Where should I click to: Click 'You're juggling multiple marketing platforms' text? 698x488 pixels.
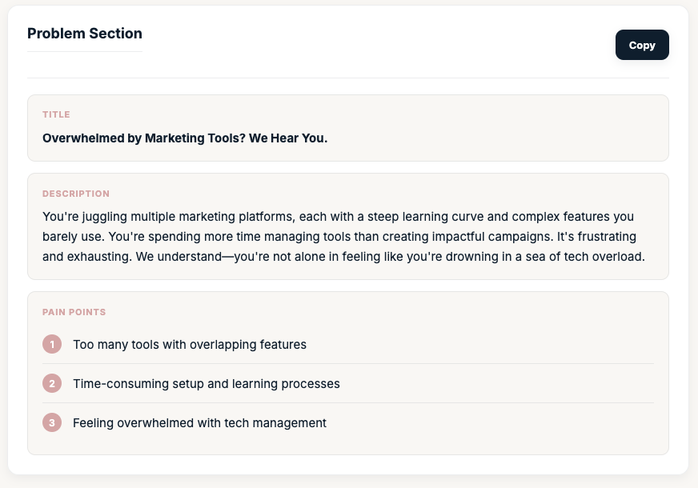[160, 217]
